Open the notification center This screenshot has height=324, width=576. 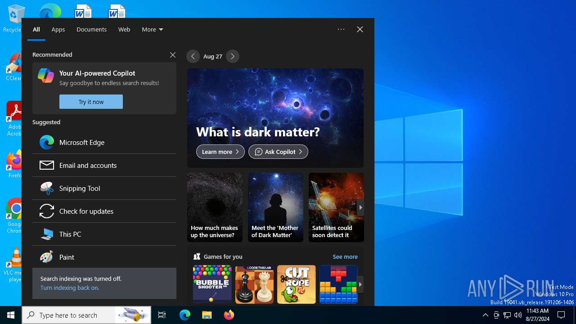(561, 315)
